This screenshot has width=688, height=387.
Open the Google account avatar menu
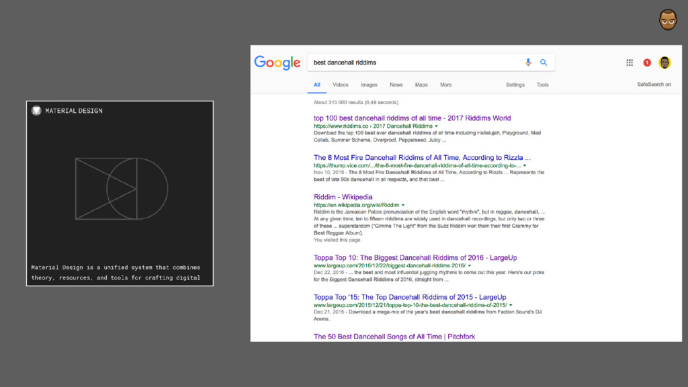[x=664, y=62]
